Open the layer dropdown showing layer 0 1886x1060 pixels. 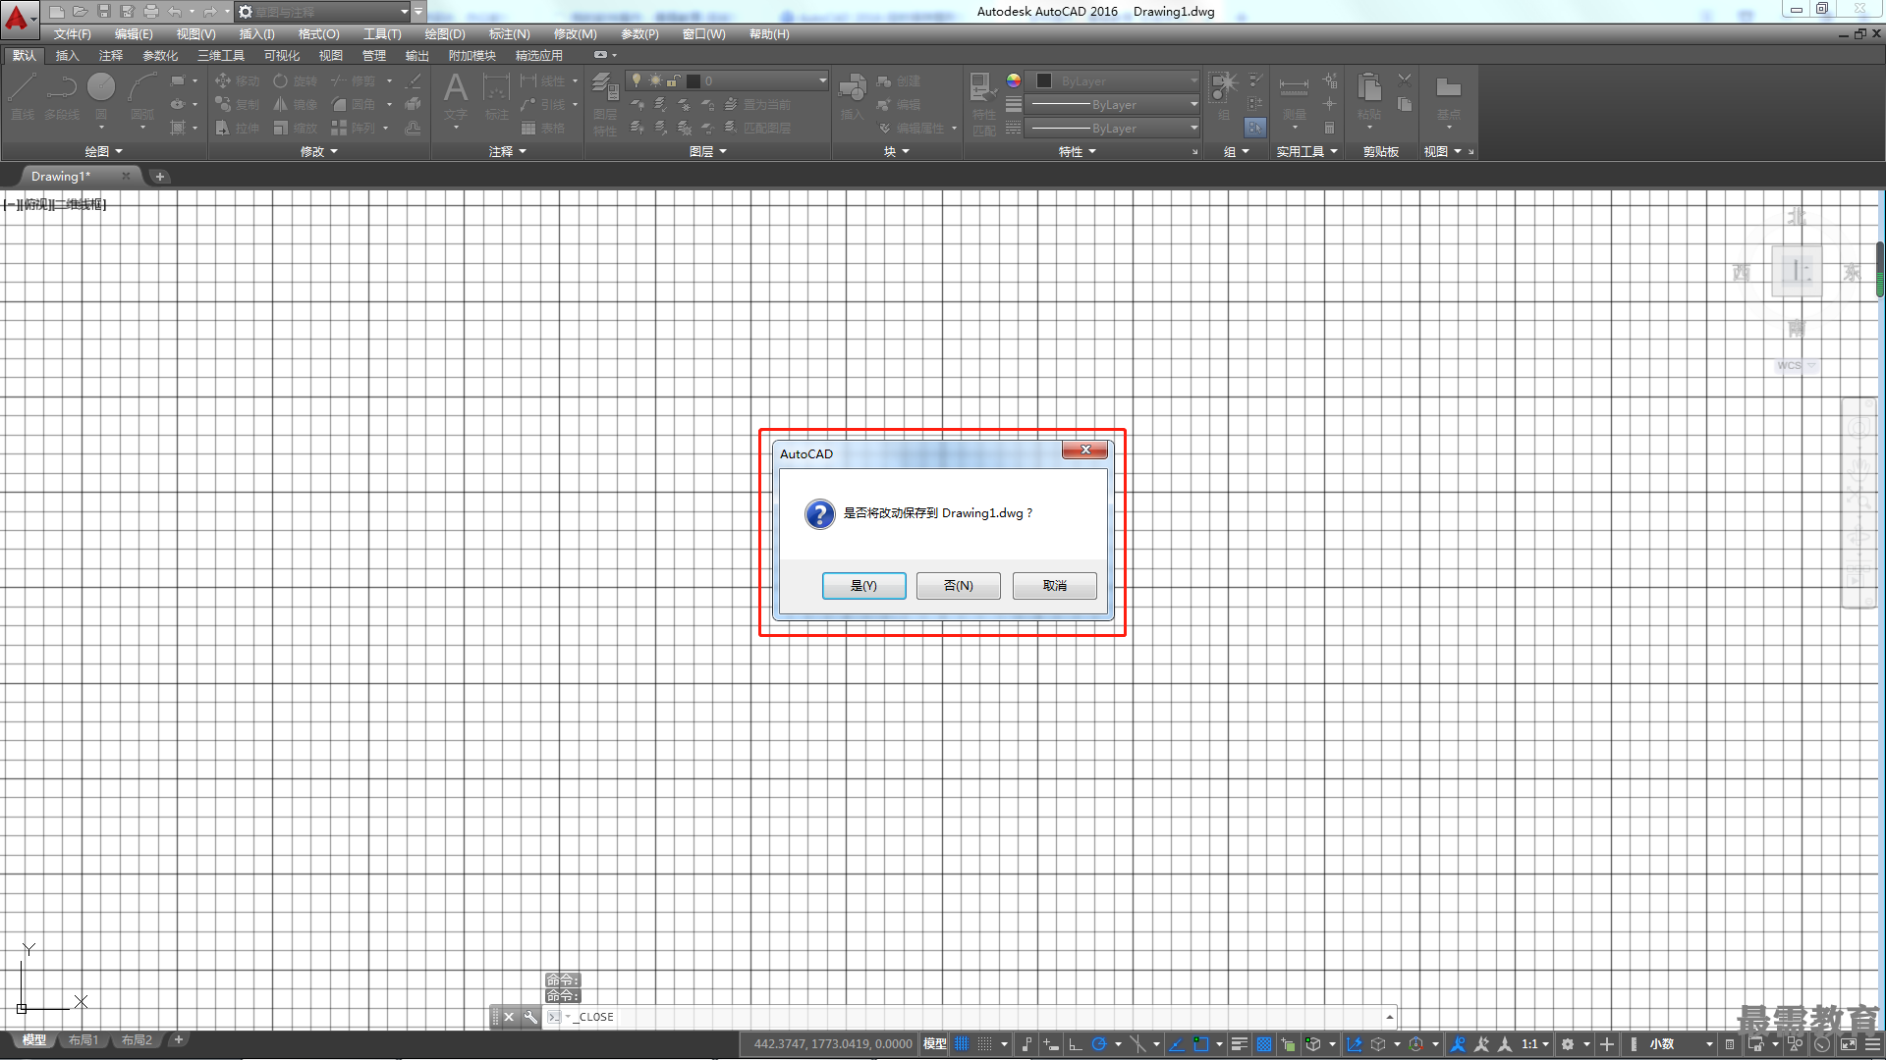727,80
